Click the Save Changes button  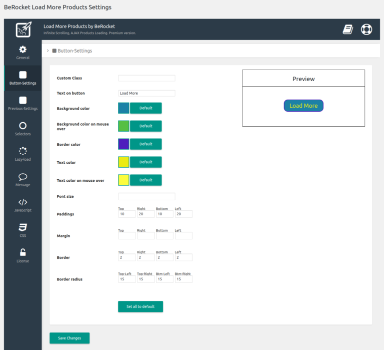tap(69, 338)
